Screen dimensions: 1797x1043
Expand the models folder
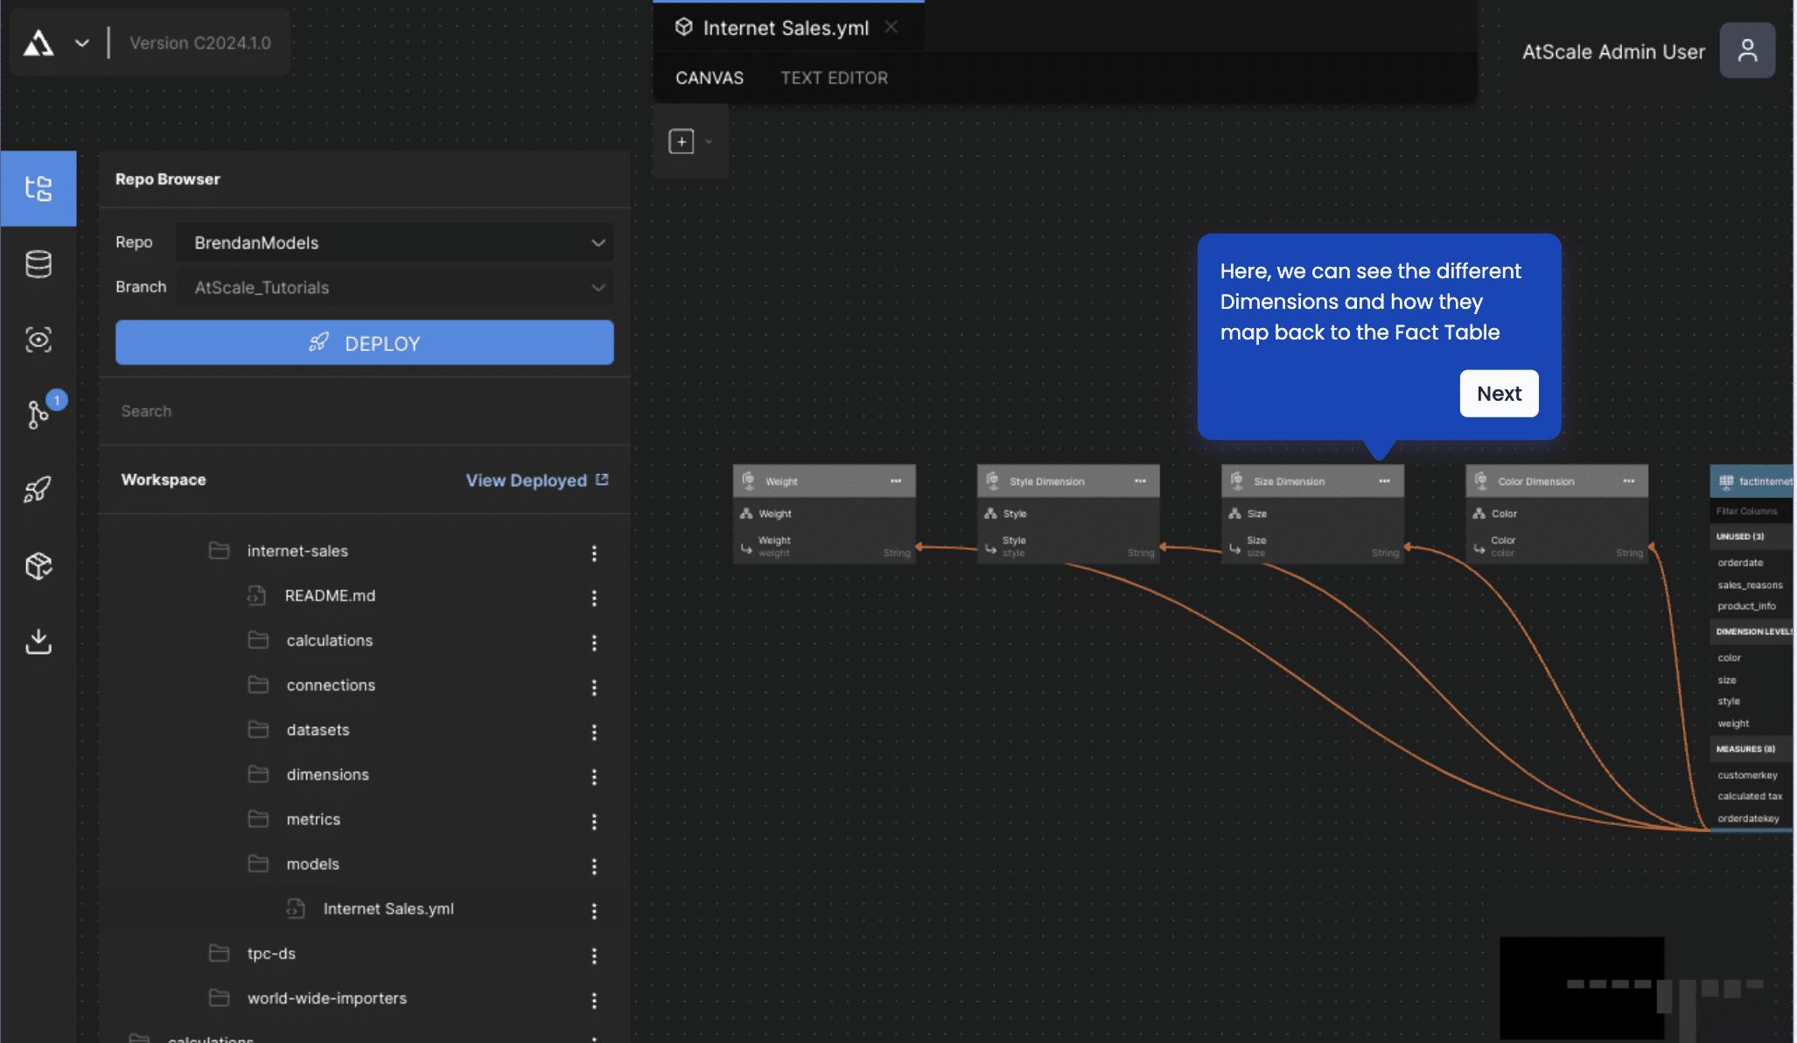point(312,864)
